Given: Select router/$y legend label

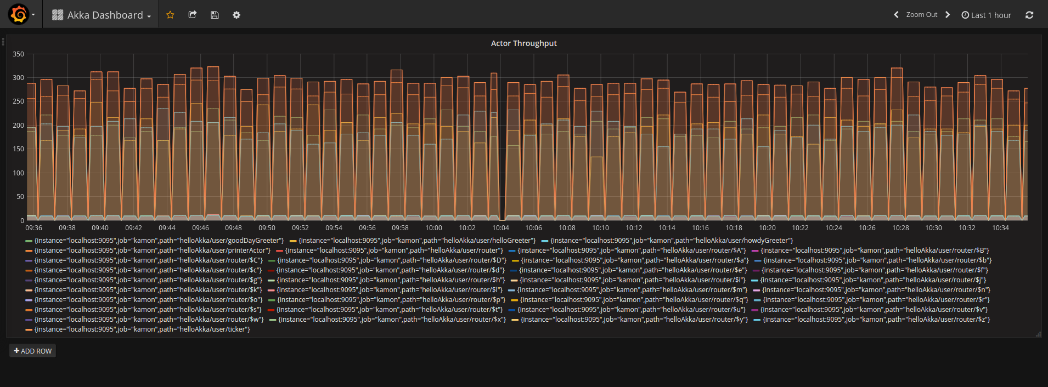Looking at the screenshot, I should coord(634,320).
